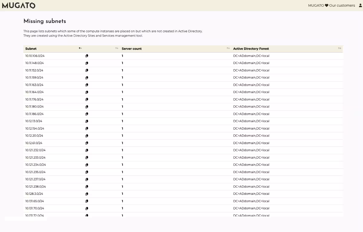
Task: Open the user account icon menu
Action: click(360, 5)
